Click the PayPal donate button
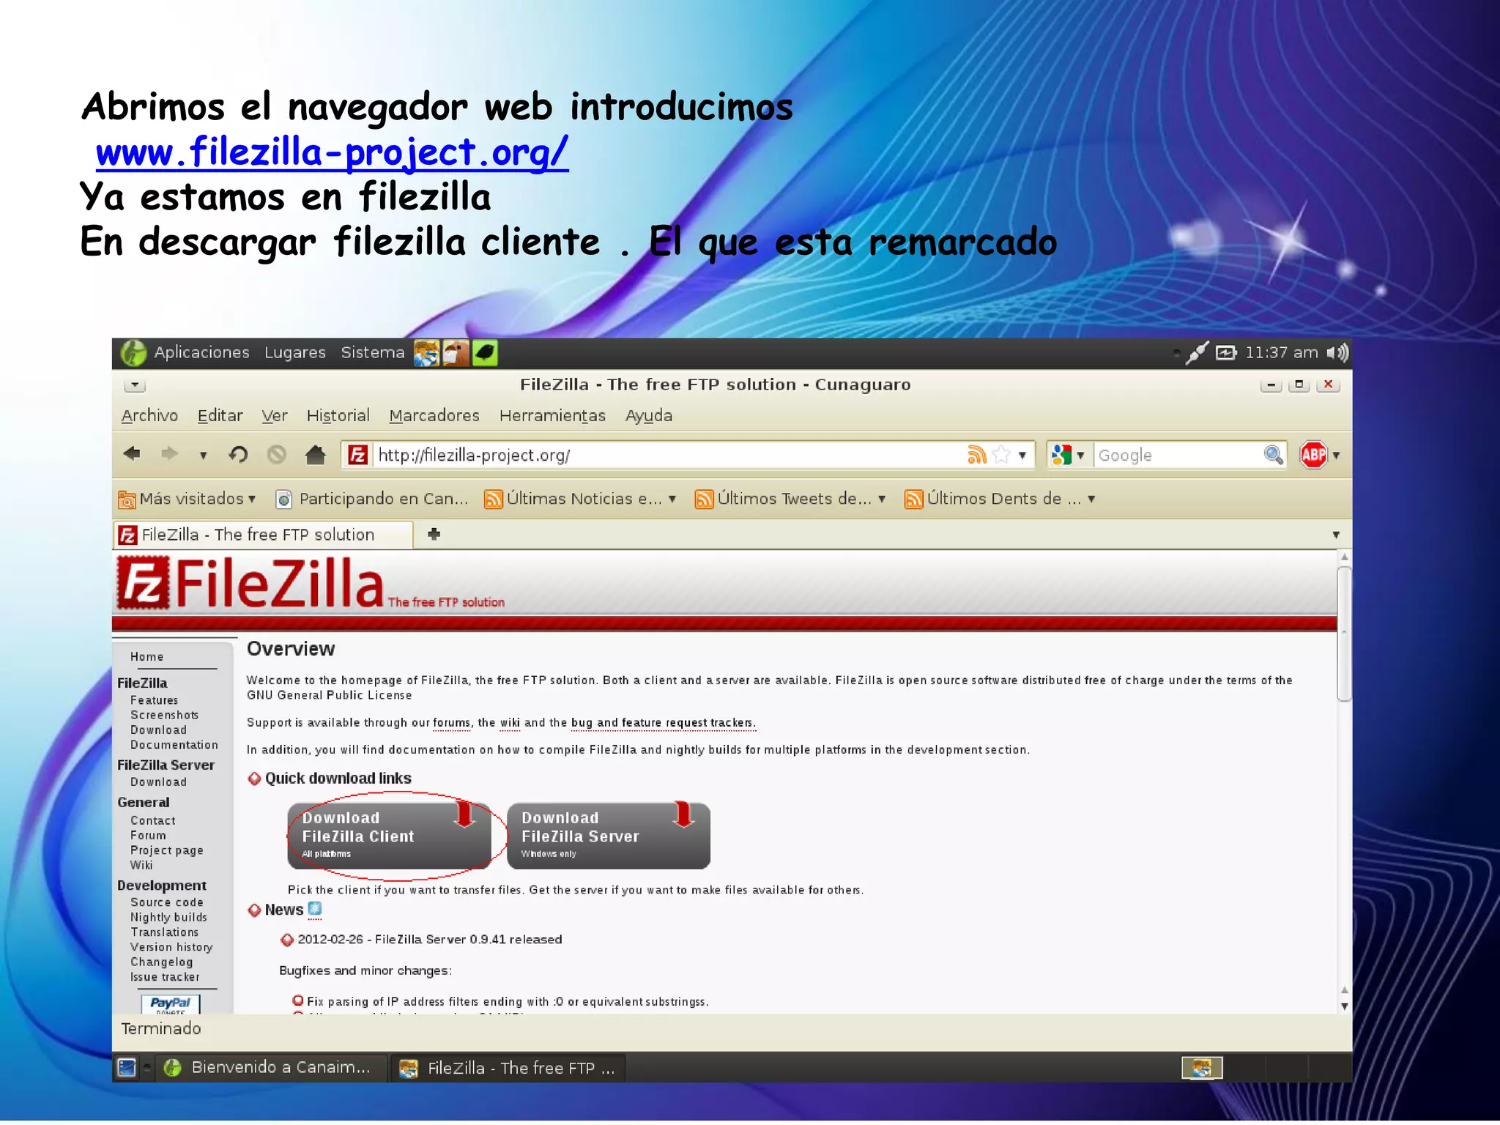The width and height of the screenshot is (1500, 1125). tap(171, 1003)
